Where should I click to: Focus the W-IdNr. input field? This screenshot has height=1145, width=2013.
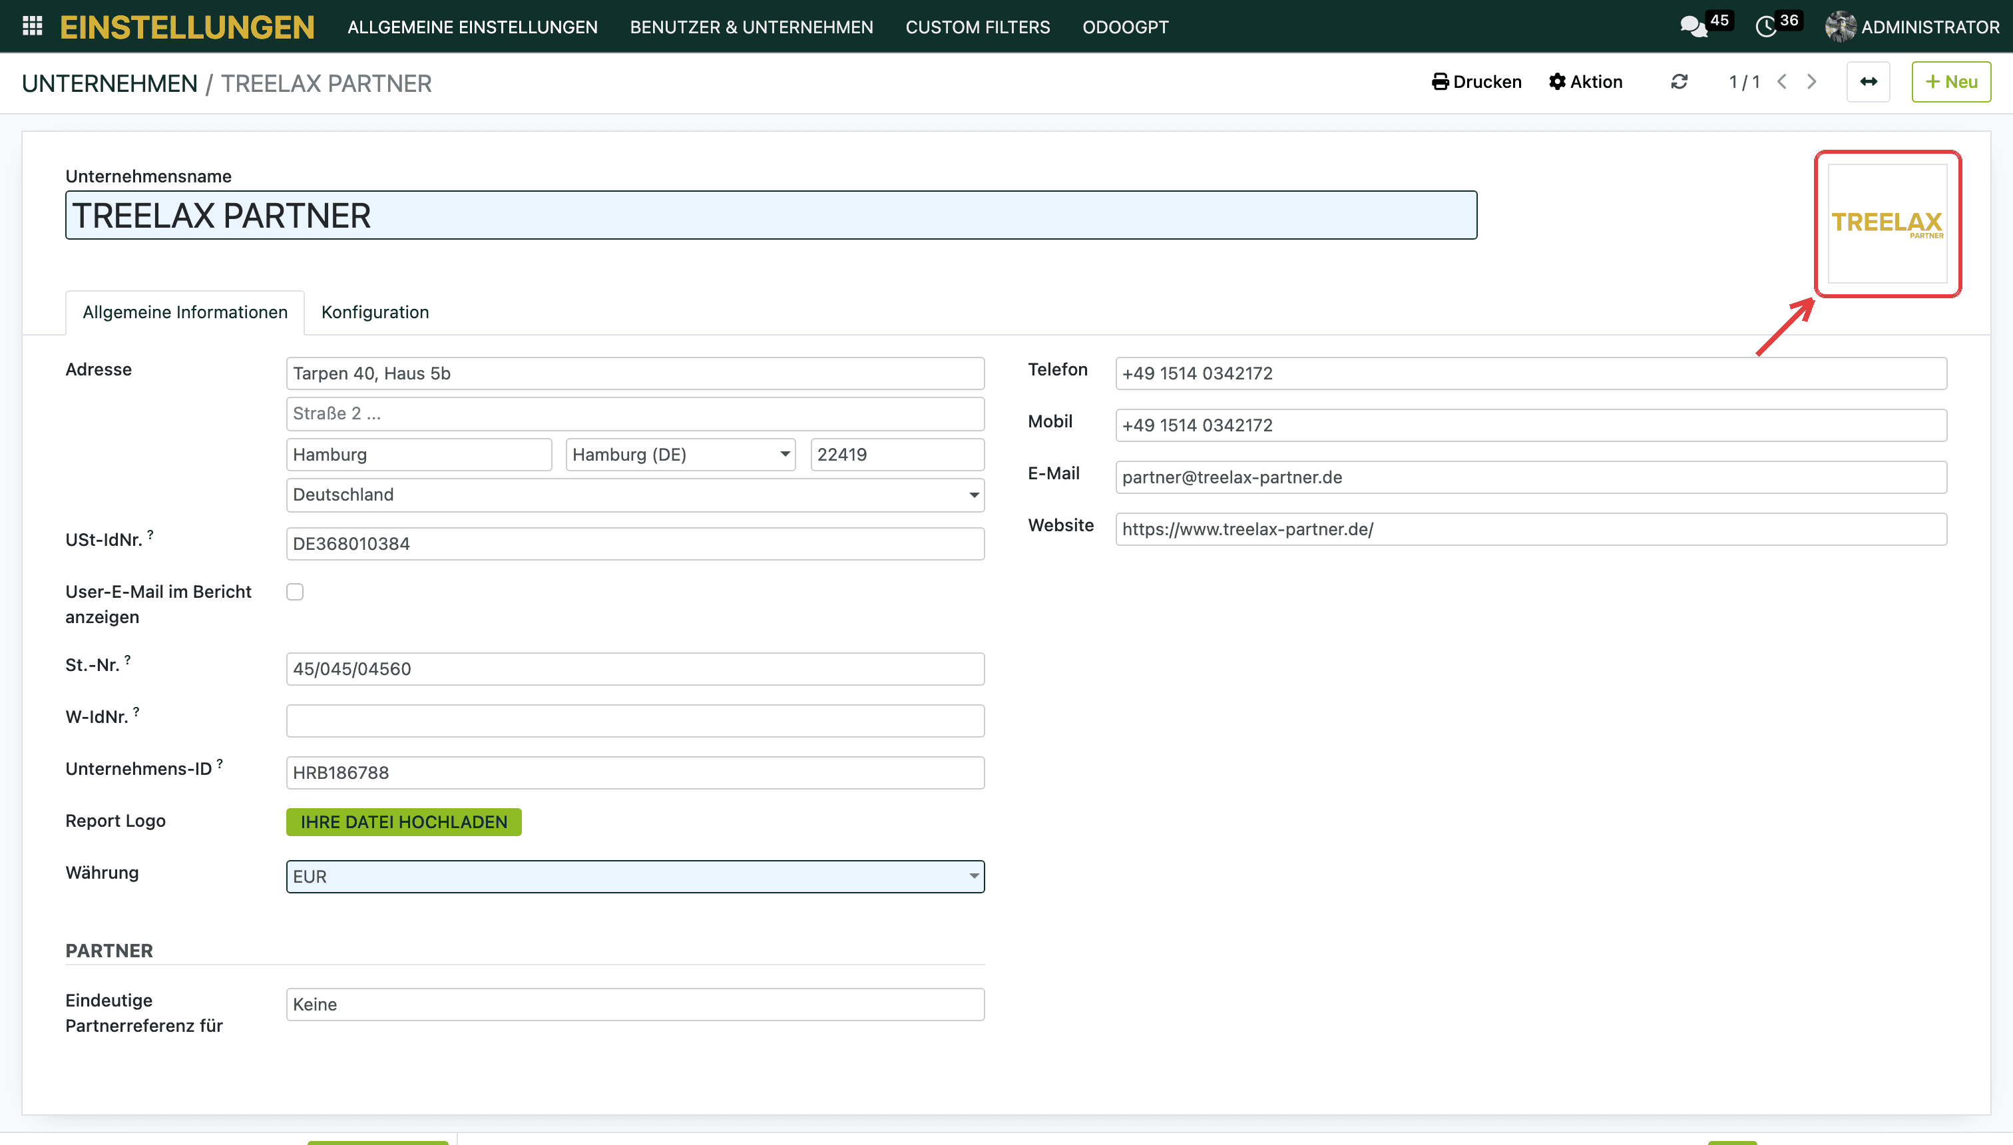[x=634, y=720]
